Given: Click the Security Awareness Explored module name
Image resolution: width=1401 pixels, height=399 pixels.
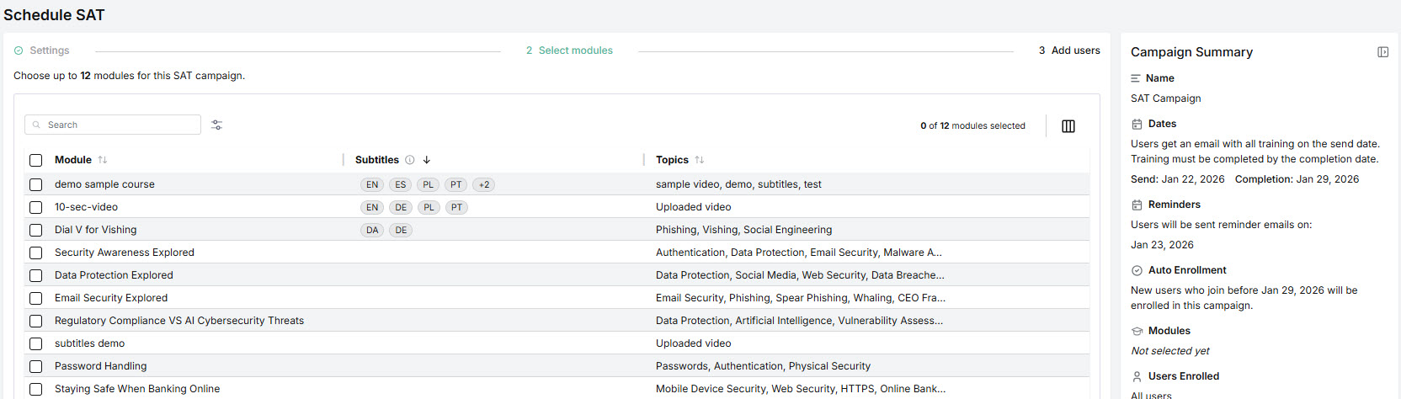Looking at the screenshot, I should 125,253.
